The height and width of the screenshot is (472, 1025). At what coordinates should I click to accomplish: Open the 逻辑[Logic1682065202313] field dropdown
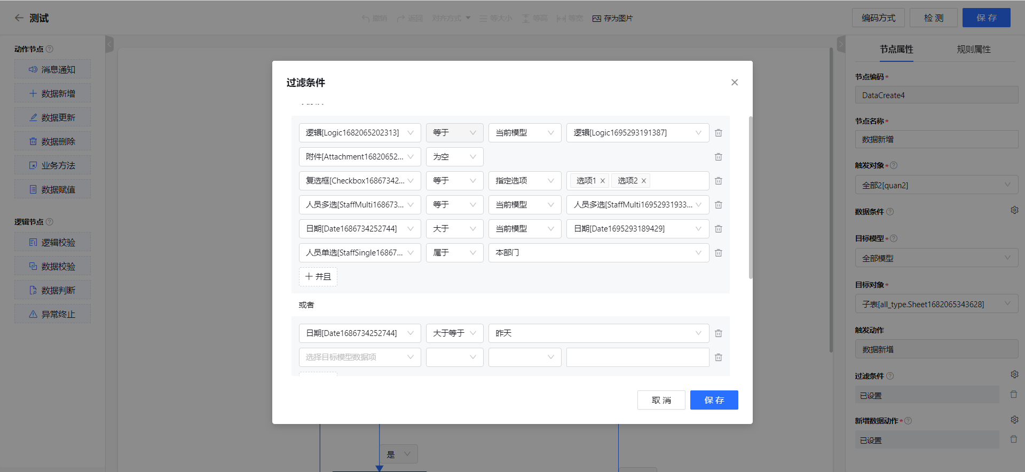[x=360, y=133]
